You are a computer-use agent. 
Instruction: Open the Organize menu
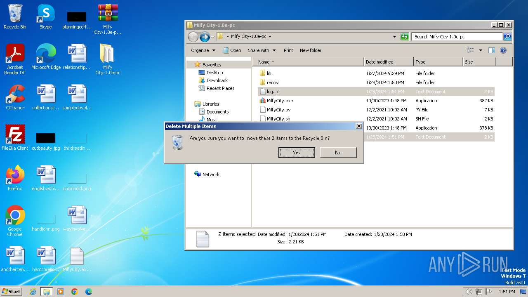pos(203,50)
